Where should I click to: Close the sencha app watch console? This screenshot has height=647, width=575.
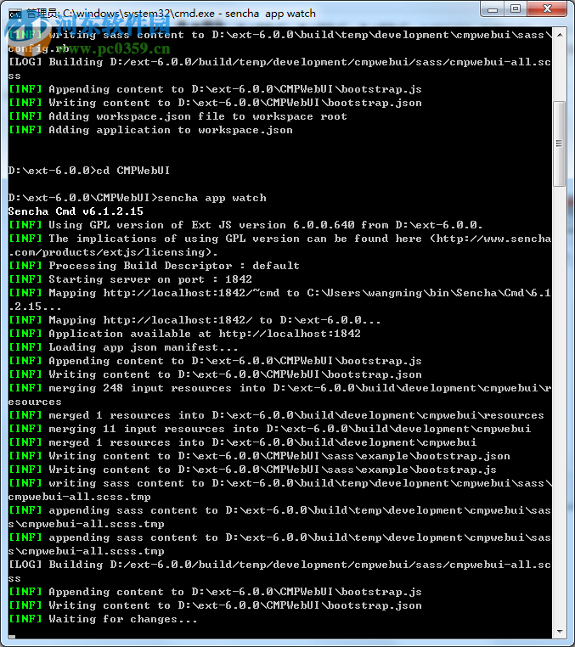(547, 9)
